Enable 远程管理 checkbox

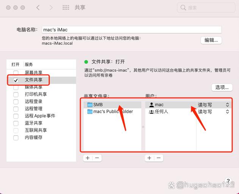click(x=16, y=109)
